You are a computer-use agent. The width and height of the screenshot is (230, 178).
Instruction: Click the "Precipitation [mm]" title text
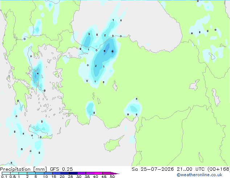tap(24, 169)
